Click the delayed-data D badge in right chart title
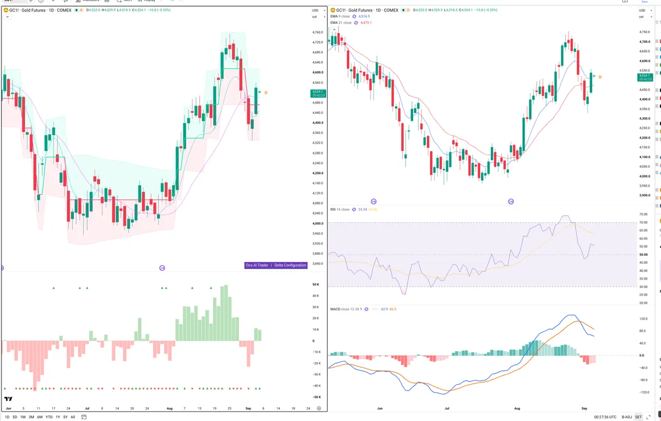This screenshot has height=421, width=661. click(x=409, y=10)
